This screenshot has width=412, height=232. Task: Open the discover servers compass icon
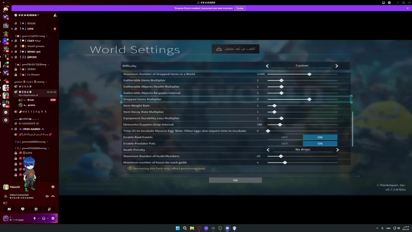[5, 120]
